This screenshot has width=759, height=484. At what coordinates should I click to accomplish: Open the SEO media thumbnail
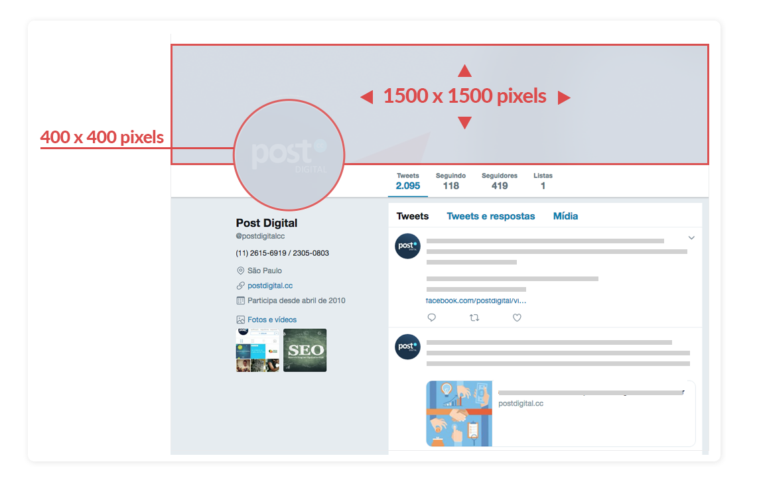tap(305, 351)
